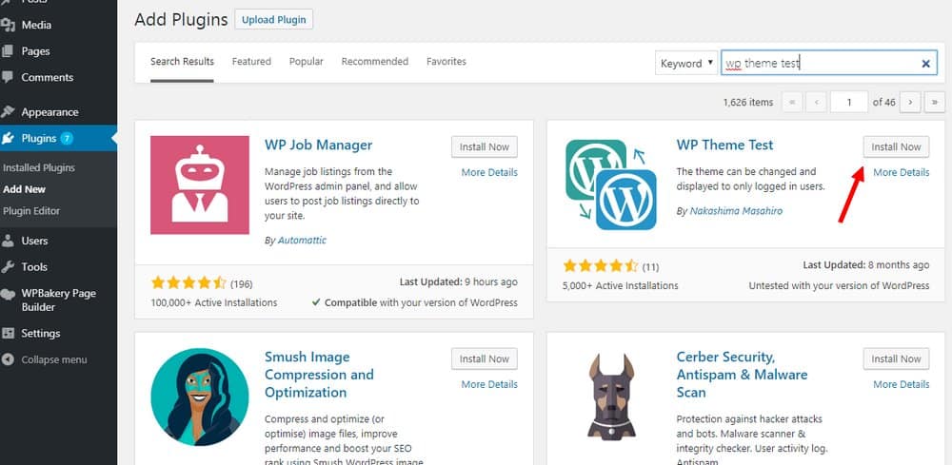Go to the first results page
Viewport: 952px width, 465px height.
(x=792, y=102)
